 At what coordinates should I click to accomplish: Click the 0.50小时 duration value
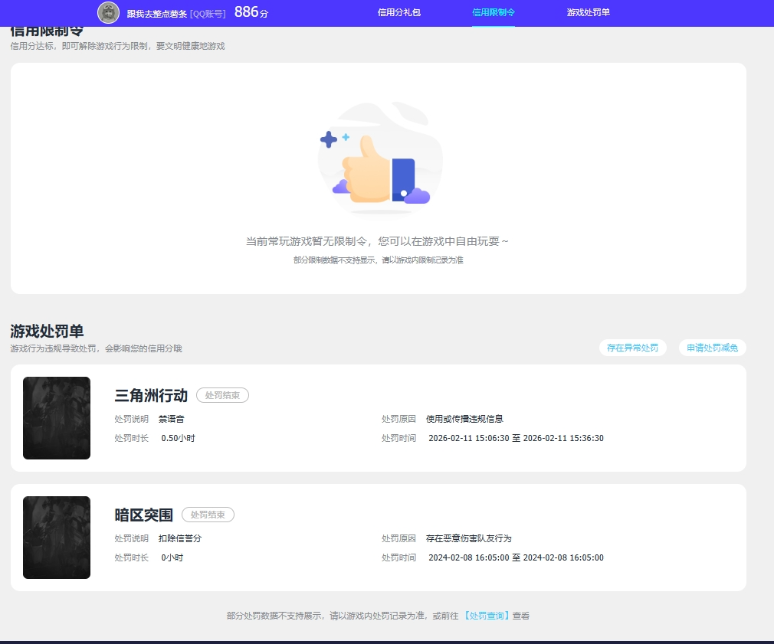178,438
